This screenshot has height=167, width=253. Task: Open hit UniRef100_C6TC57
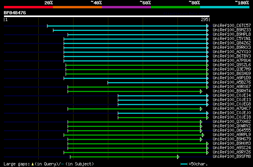pos(232,26)
